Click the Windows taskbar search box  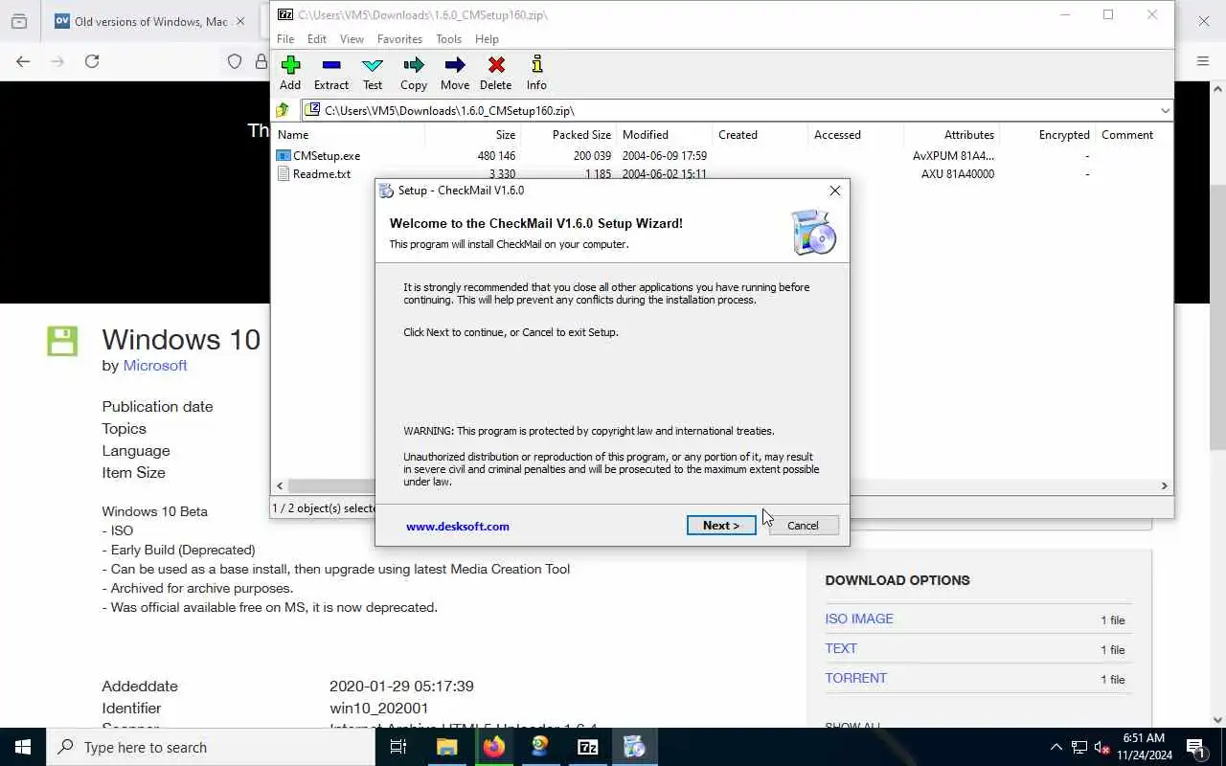(211, 747)
